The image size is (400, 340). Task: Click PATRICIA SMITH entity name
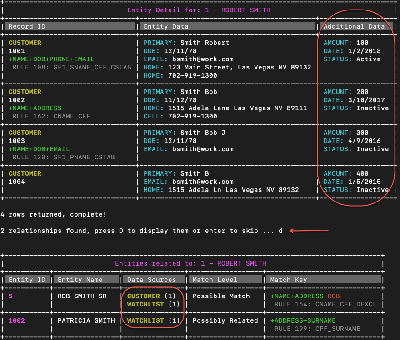[x=86, y=320]
